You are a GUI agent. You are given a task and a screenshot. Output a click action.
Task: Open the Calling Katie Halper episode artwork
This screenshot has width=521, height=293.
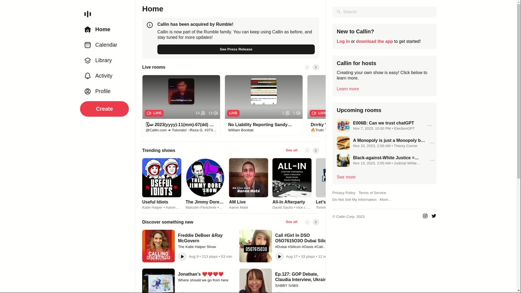(x=158, y=246)
